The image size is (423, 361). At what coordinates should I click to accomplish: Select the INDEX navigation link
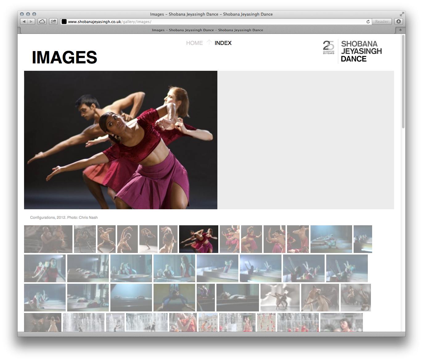[223, 43]
